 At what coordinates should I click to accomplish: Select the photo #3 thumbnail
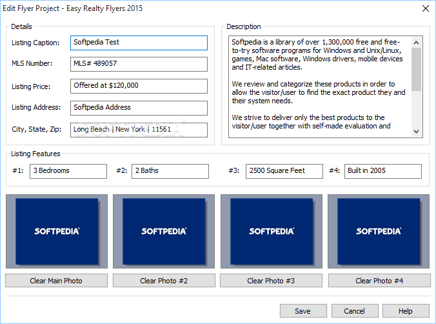click(x=272, y=231)
